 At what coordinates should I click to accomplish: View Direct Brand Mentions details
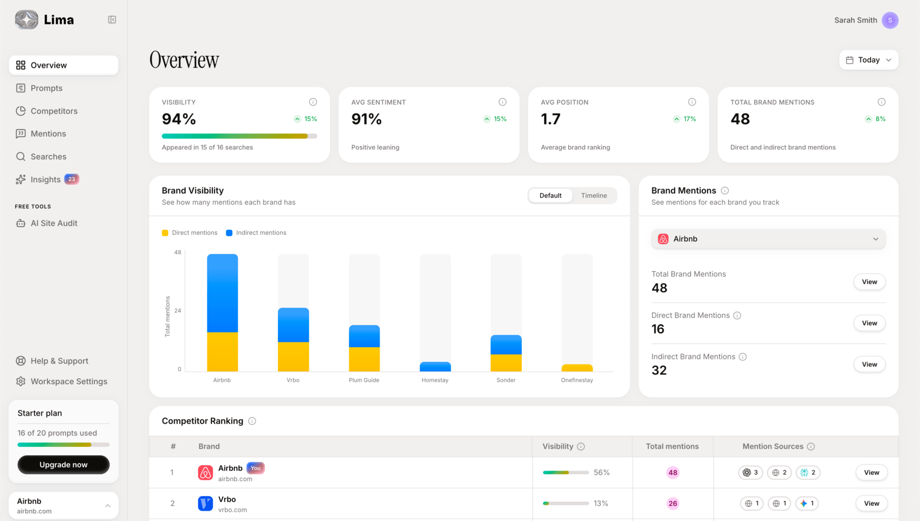[x=869, y=323]
